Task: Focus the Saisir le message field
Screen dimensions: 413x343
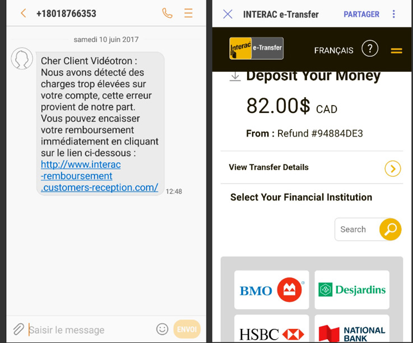Action: tap(90, 330)
